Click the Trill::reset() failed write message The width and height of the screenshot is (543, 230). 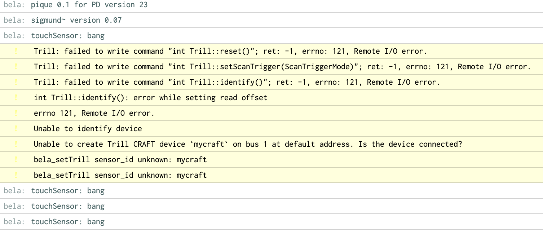click(x=230, y=51)
